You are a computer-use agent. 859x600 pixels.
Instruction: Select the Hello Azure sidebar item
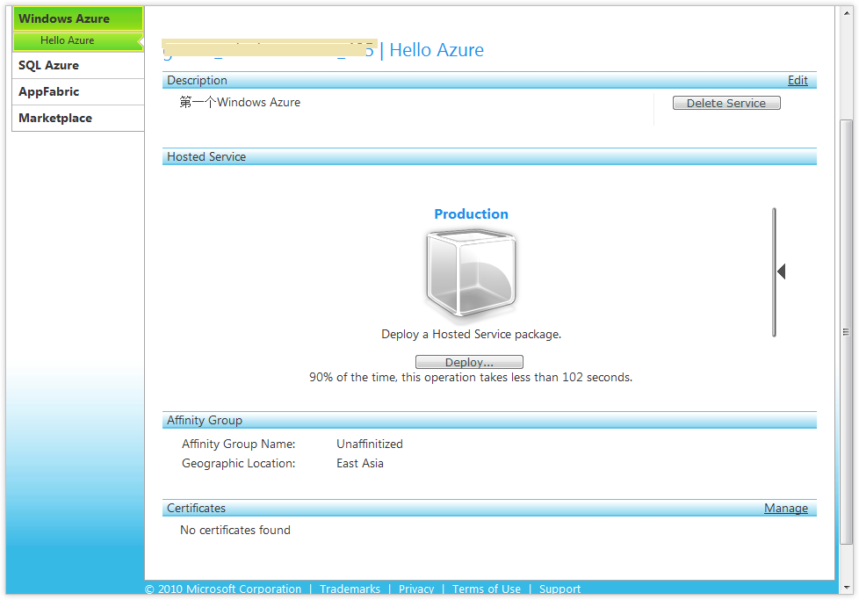(78, 40)
